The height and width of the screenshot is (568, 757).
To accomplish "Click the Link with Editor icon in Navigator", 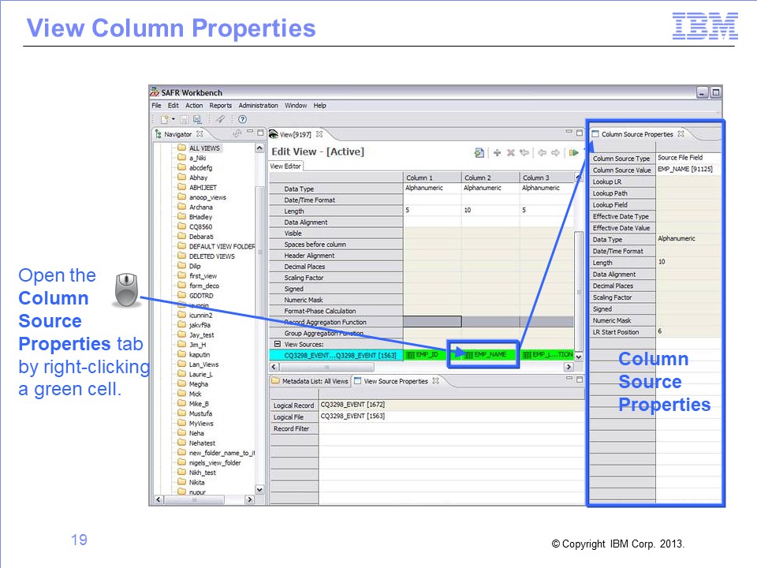I will click(x=237, y=134).
